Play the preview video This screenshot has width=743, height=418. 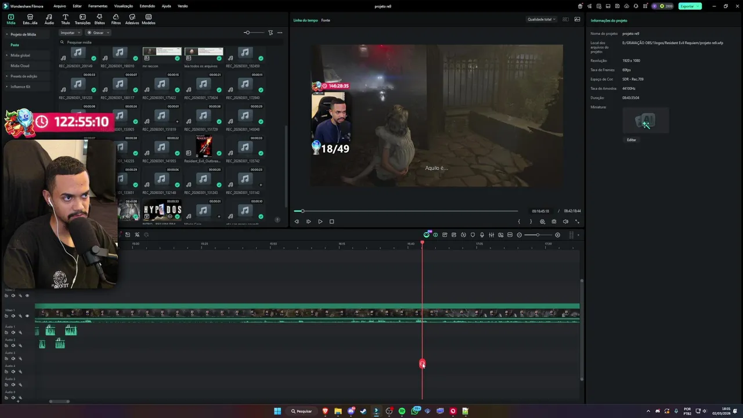320,221
